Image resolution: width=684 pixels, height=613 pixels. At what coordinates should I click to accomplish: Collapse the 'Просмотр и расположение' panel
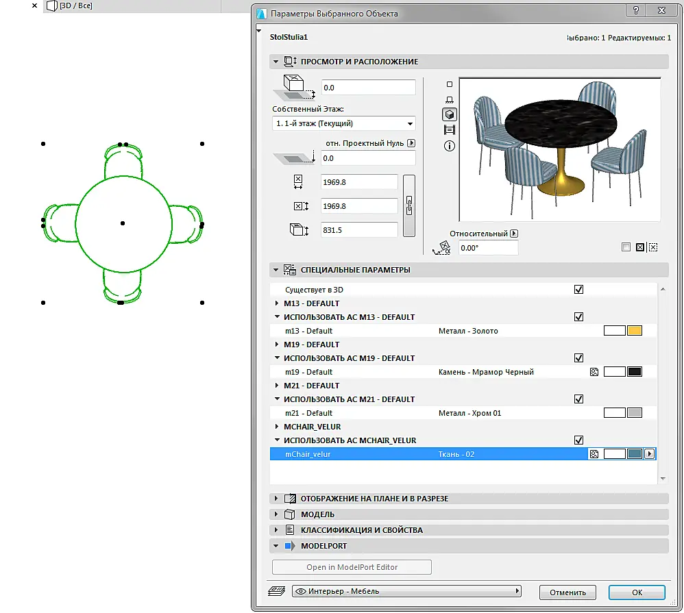tap(276, 62)
